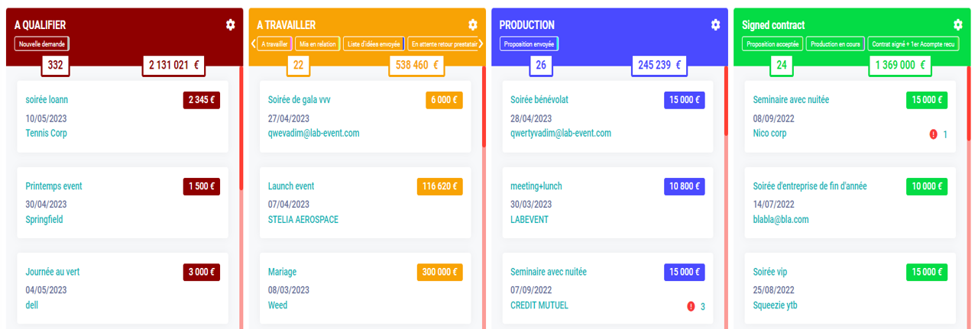Click qwevadim@lab-event.com contact
The image size is (978, 329).
313,133
